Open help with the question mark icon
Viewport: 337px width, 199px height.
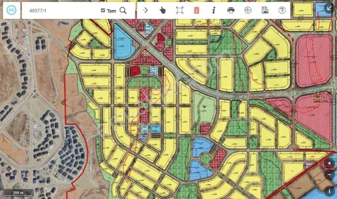click(x=282, y=10)
